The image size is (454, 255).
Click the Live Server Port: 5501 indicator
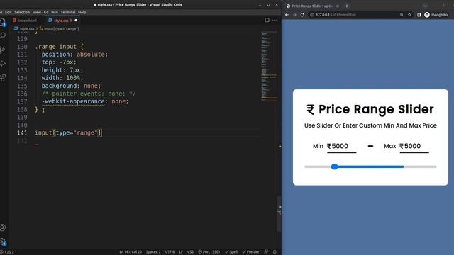pyautogui.click(x=209, y=252)
